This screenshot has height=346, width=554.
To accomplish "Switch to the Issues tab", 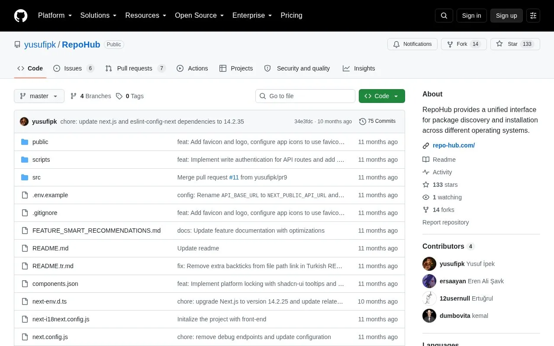I will click(74, 68).
